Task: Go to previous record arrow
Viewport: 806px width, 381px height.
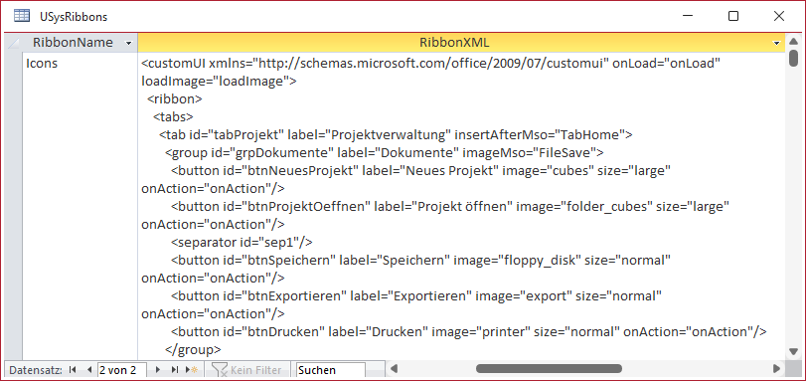Action: 88,370
